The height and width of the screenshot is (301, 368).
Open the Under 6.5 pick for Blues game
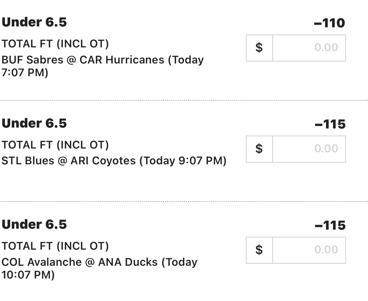[x=34, y=123]
